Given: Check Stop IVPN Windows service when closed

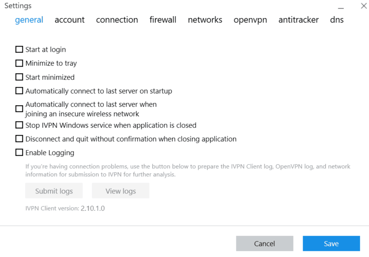Looking at the screenshot, I should 19,125.
